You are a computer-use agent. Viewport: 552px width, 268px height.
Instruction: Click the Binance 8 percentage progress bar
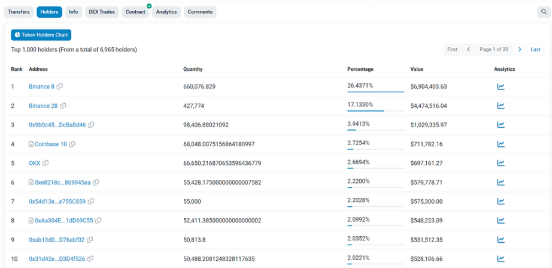[x=375, y=92]
